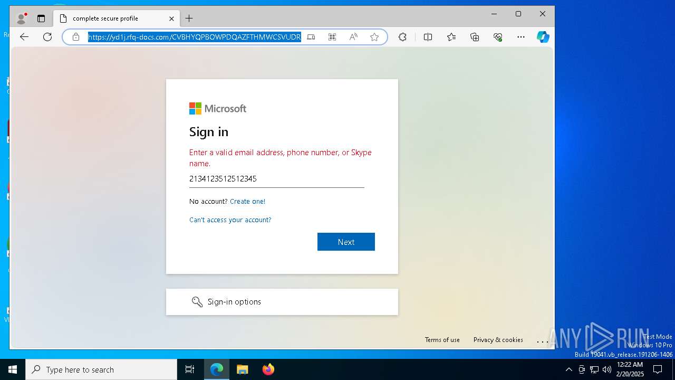Follow the 'Create one!' link
The image size is (675, 380).
pos(247,201)
